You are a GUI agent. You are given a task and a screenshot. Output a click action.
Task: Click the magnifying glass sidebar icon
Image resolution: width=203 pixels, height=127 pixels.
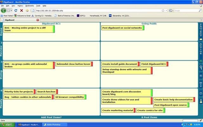tap(201, 68)
